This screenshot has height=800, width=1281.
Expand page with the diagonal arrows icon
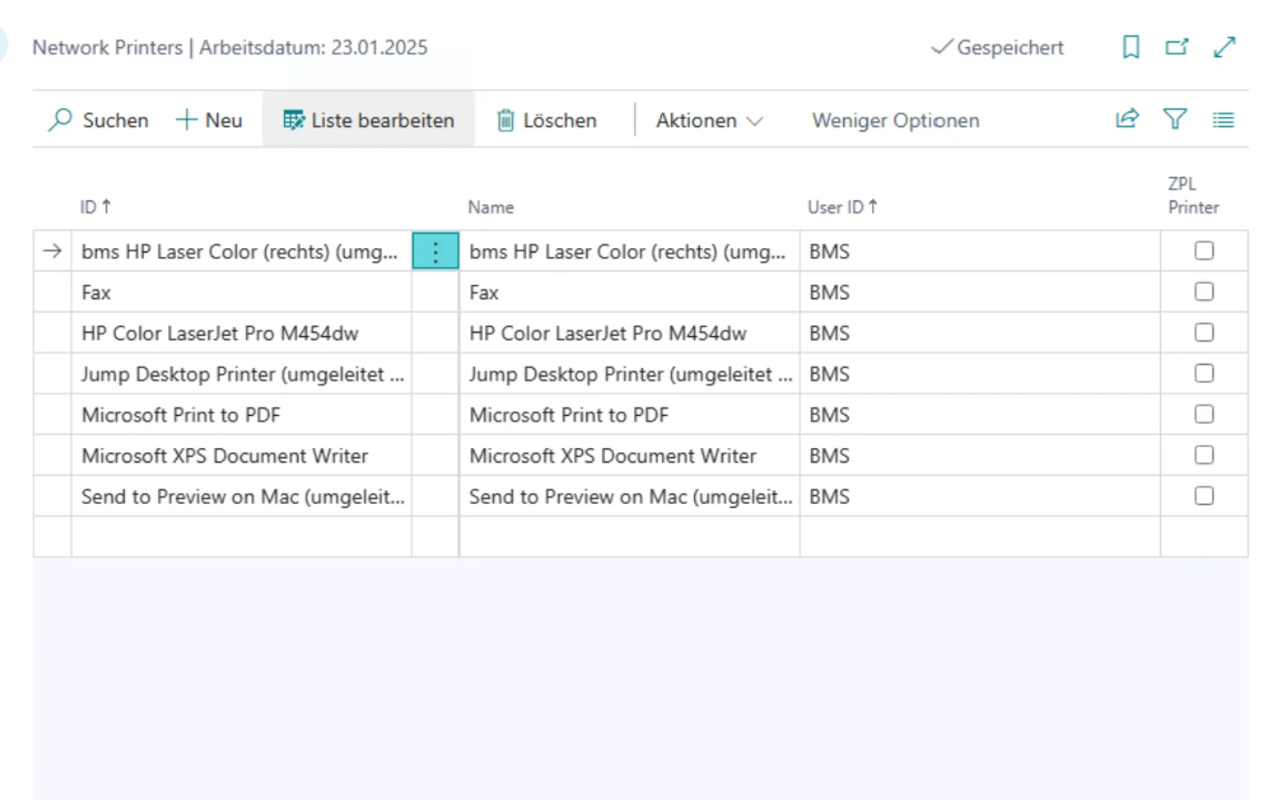(x=1224, y=47)
